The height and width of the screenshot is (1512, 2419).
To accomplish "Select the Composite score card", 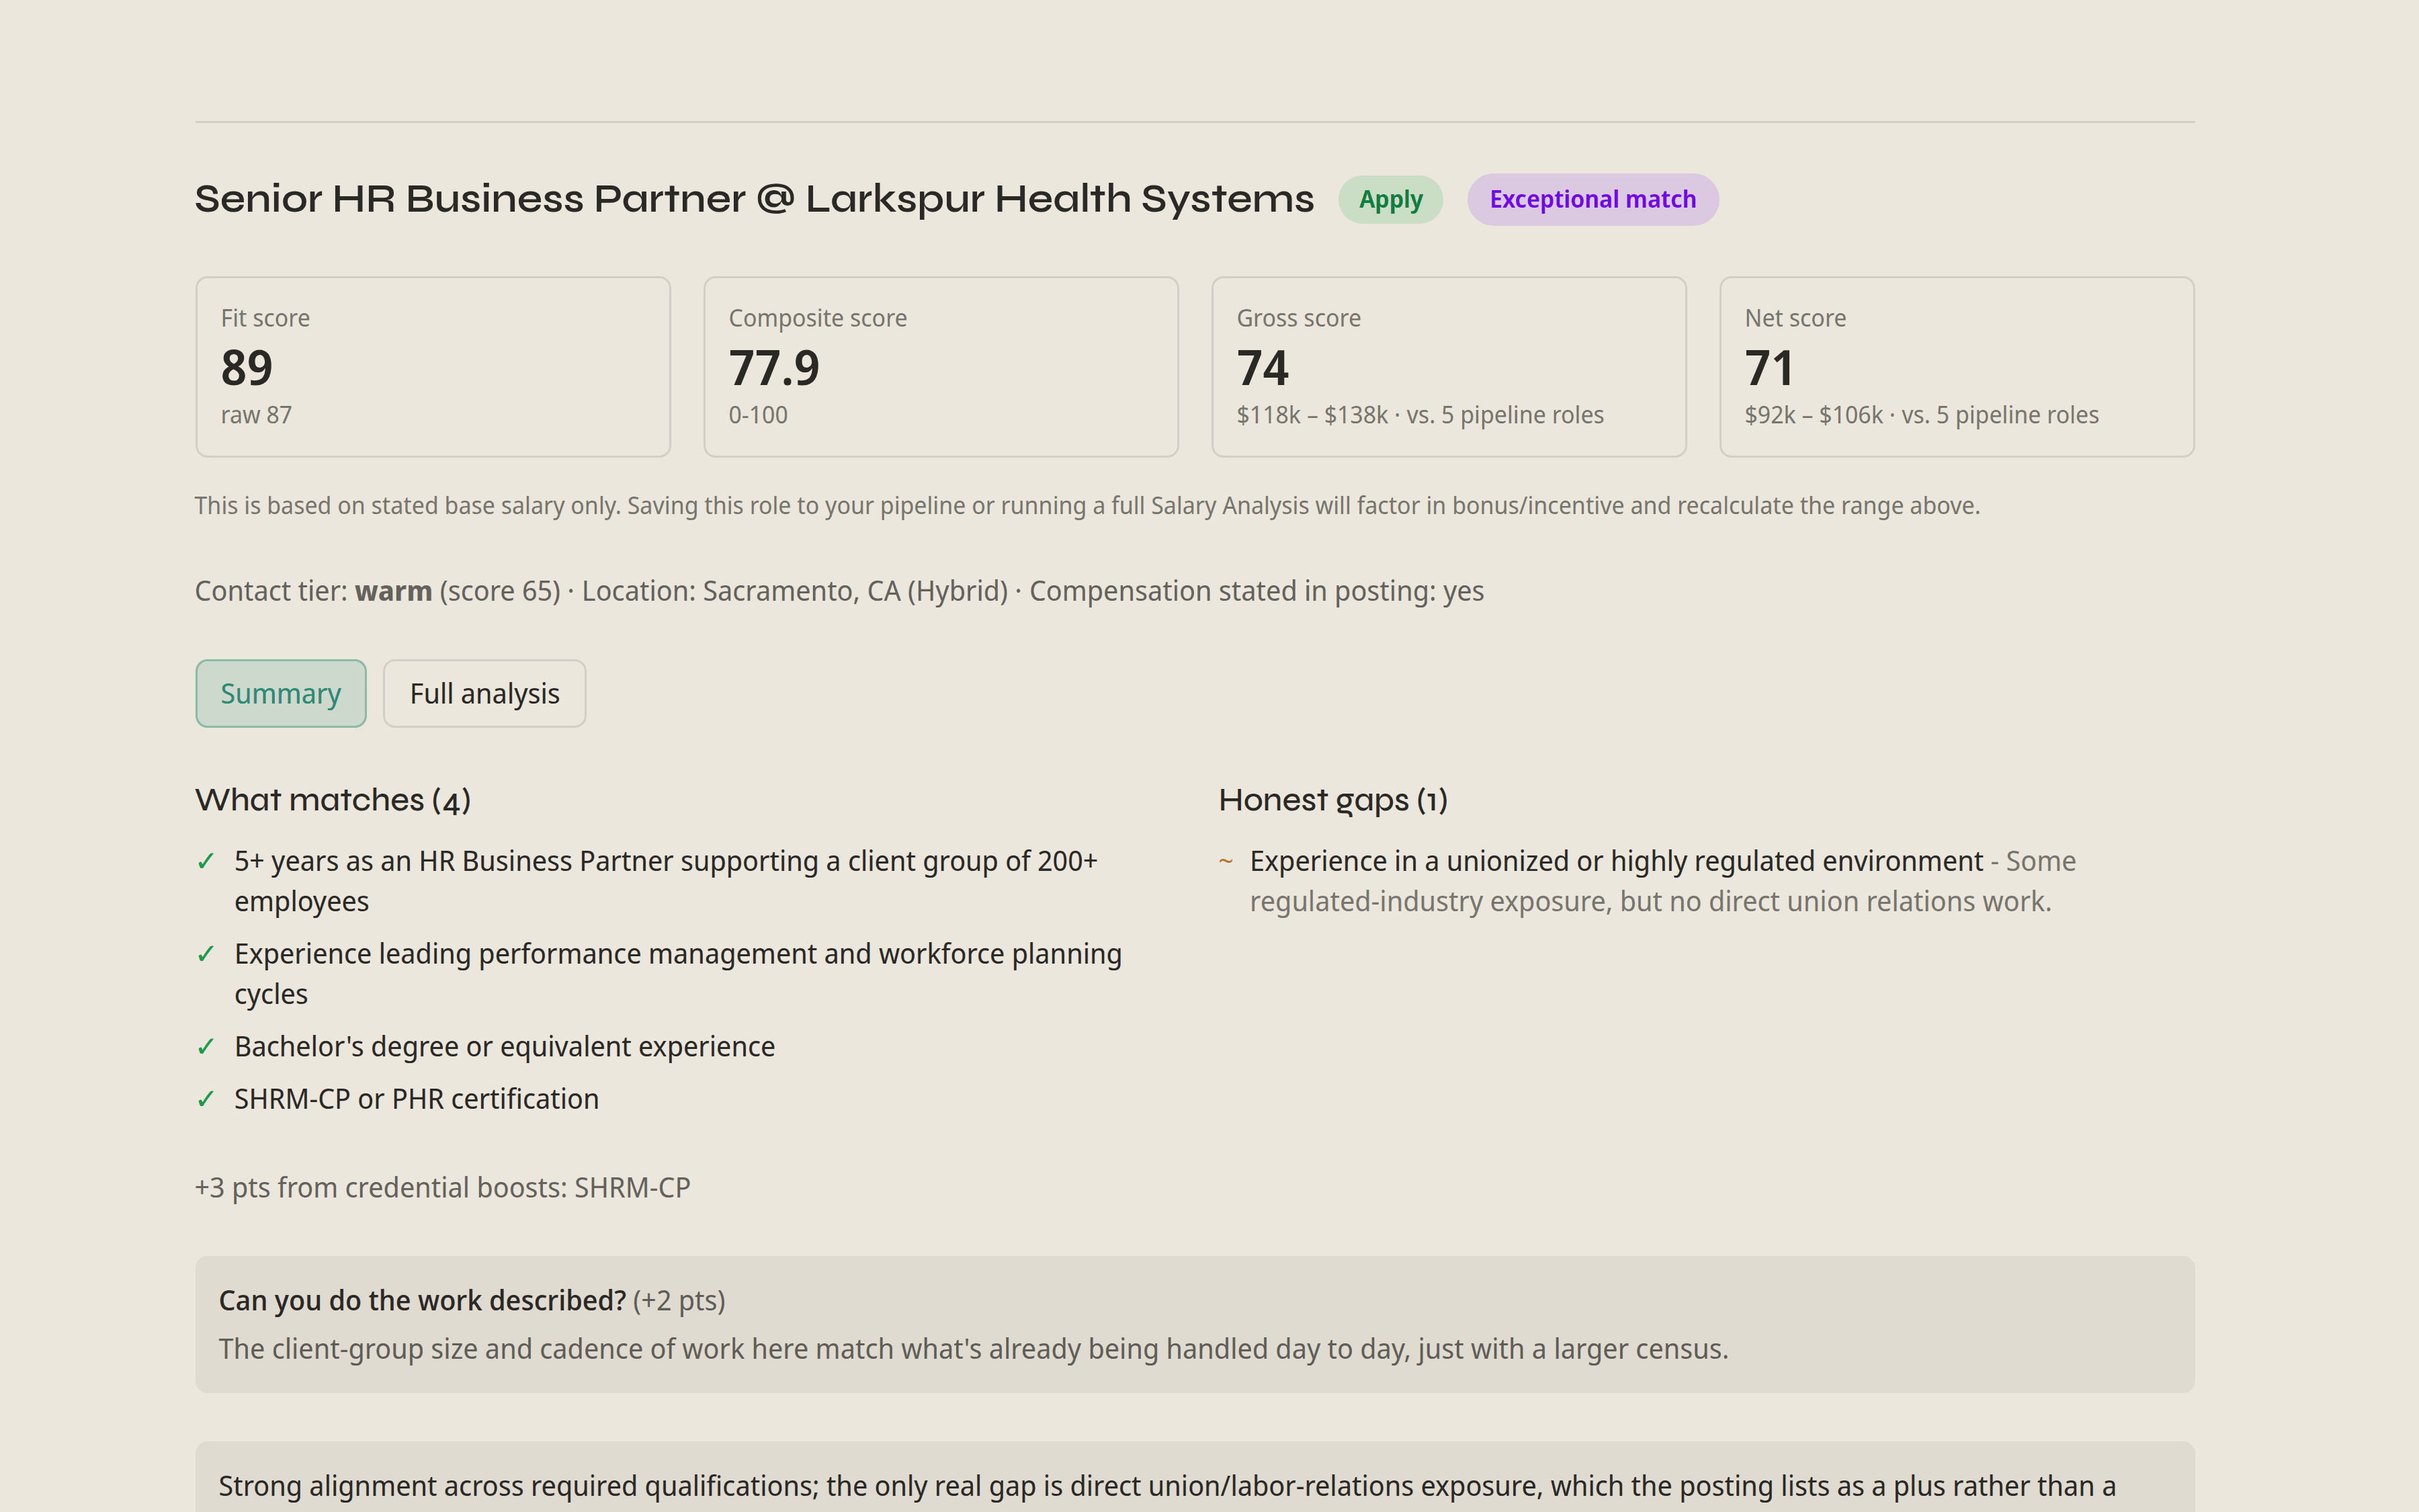I will tap(941, 367).
